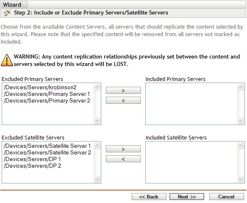
Task: Select /Devices/Servers/krobinson2 in primary list
Action: click(40, 87)
